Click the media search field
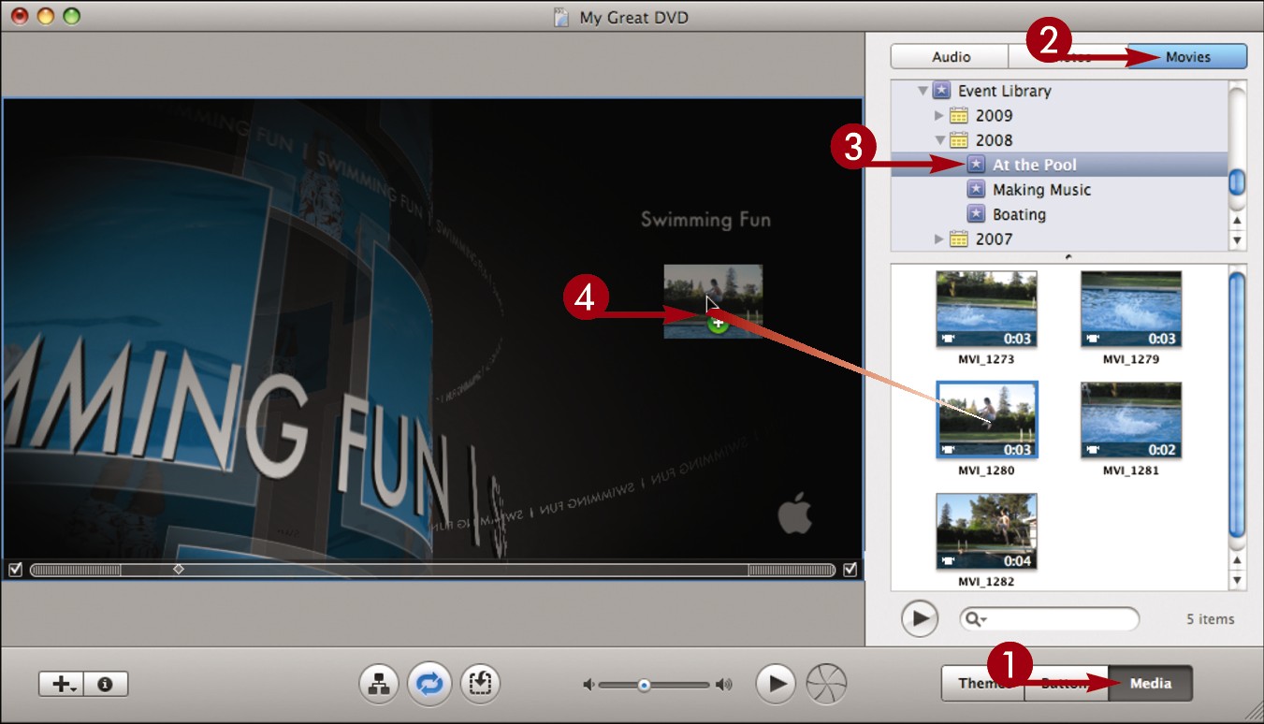 (x=1050, y=618)
